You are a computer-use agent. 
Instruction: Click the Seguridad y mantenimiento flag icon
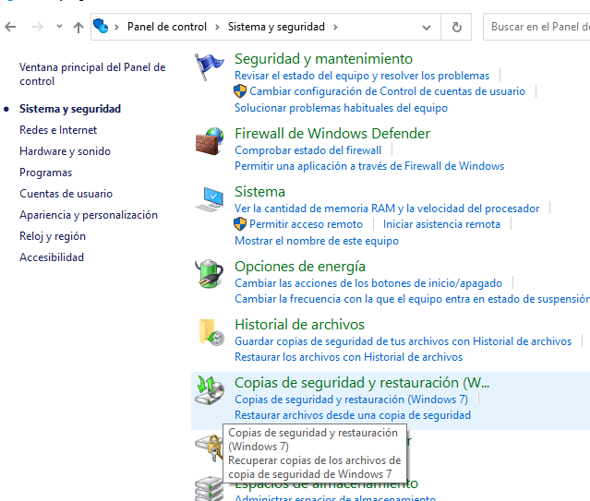click(x=209, y=66)
